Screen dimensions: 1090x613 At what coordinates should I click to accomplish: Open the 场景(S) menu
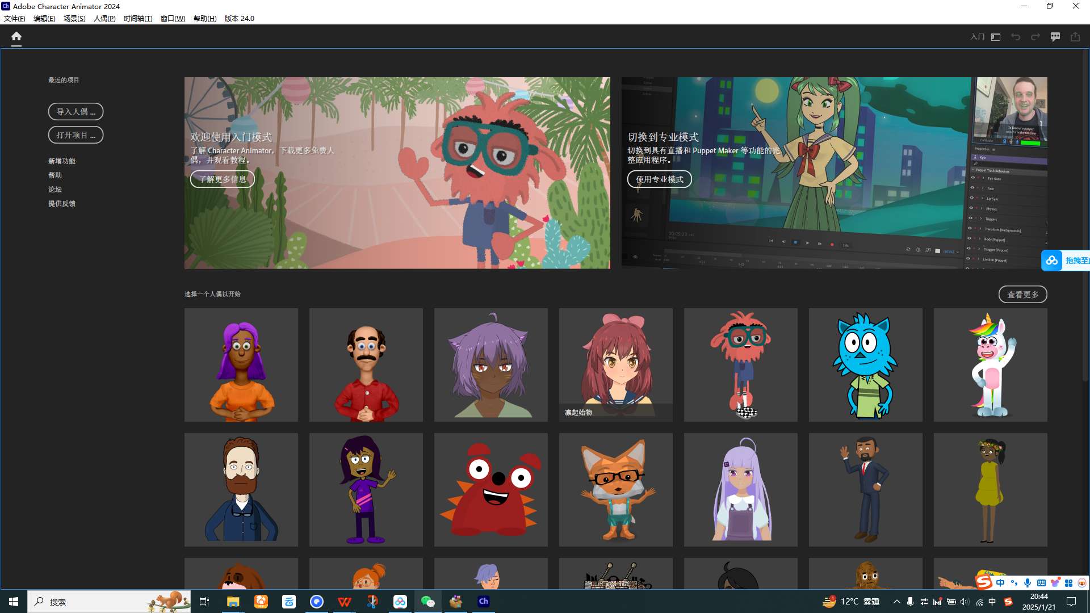(74, 18)
